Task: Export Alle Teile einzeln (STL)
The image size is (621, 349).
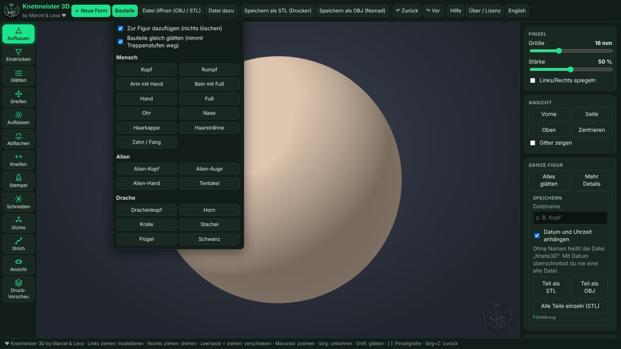Action: click(x=570, y=306)
